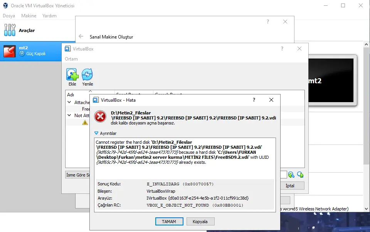The width and height of the screenshot is (370, 232).
Task: Click scrollbar up arrow in main window
Action: click(366, 44)
